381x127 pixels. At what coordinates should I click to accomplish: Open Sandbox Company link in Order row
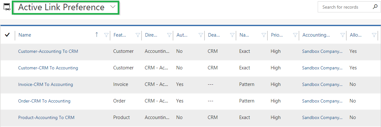coord(322,101)
